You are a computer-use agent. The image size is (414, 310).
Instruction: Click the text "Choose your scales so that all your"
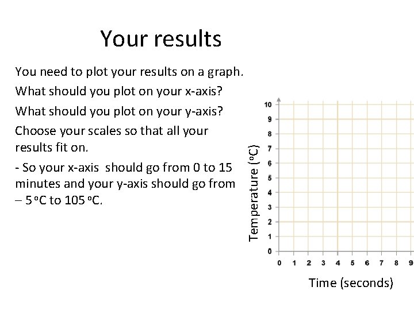(112, 130)
